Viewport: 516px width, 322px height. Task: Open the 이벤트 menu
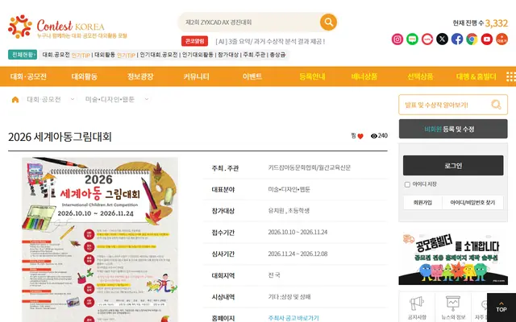252,76
